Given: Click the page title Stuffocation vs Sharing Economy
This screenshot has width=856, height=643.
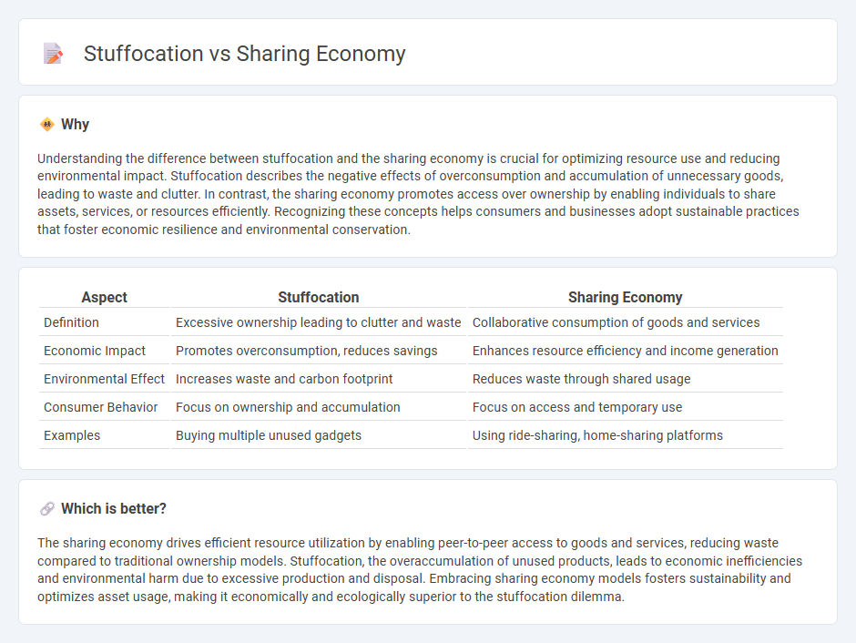Looking at the screenshot, I should click(244, 54).
